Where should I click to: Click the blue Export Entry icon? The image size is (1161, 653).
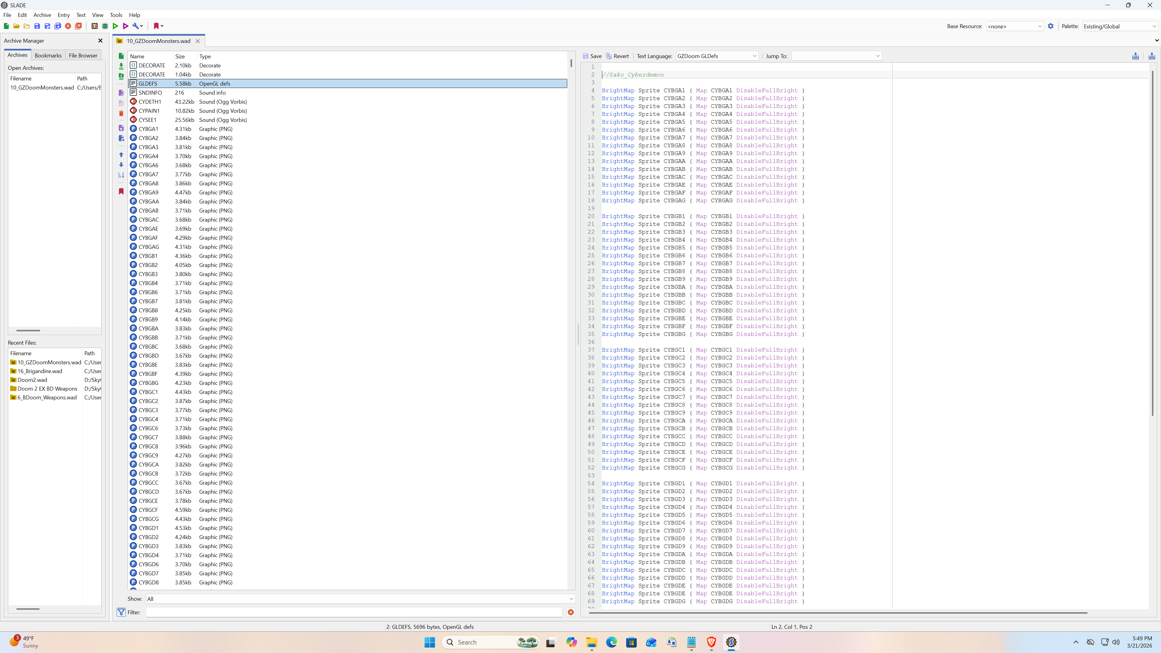point(121,138)
